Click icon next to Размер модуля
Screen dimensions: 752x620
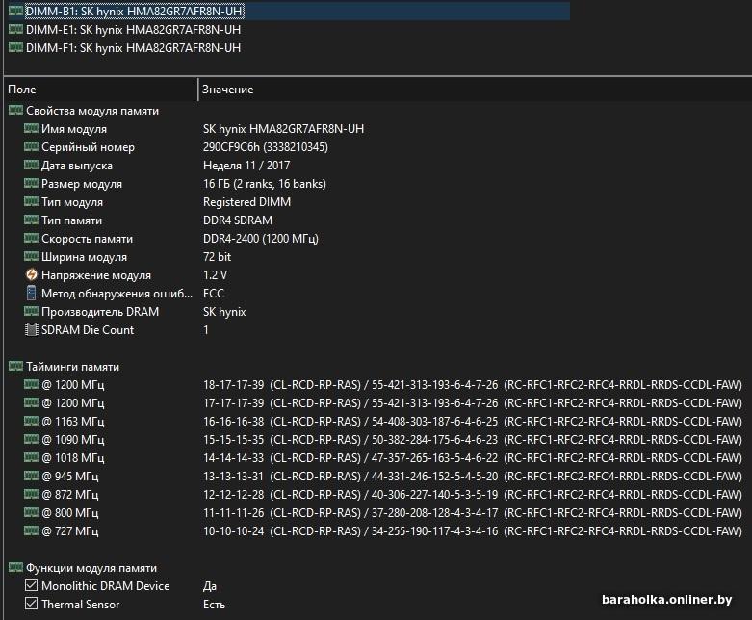31,183
